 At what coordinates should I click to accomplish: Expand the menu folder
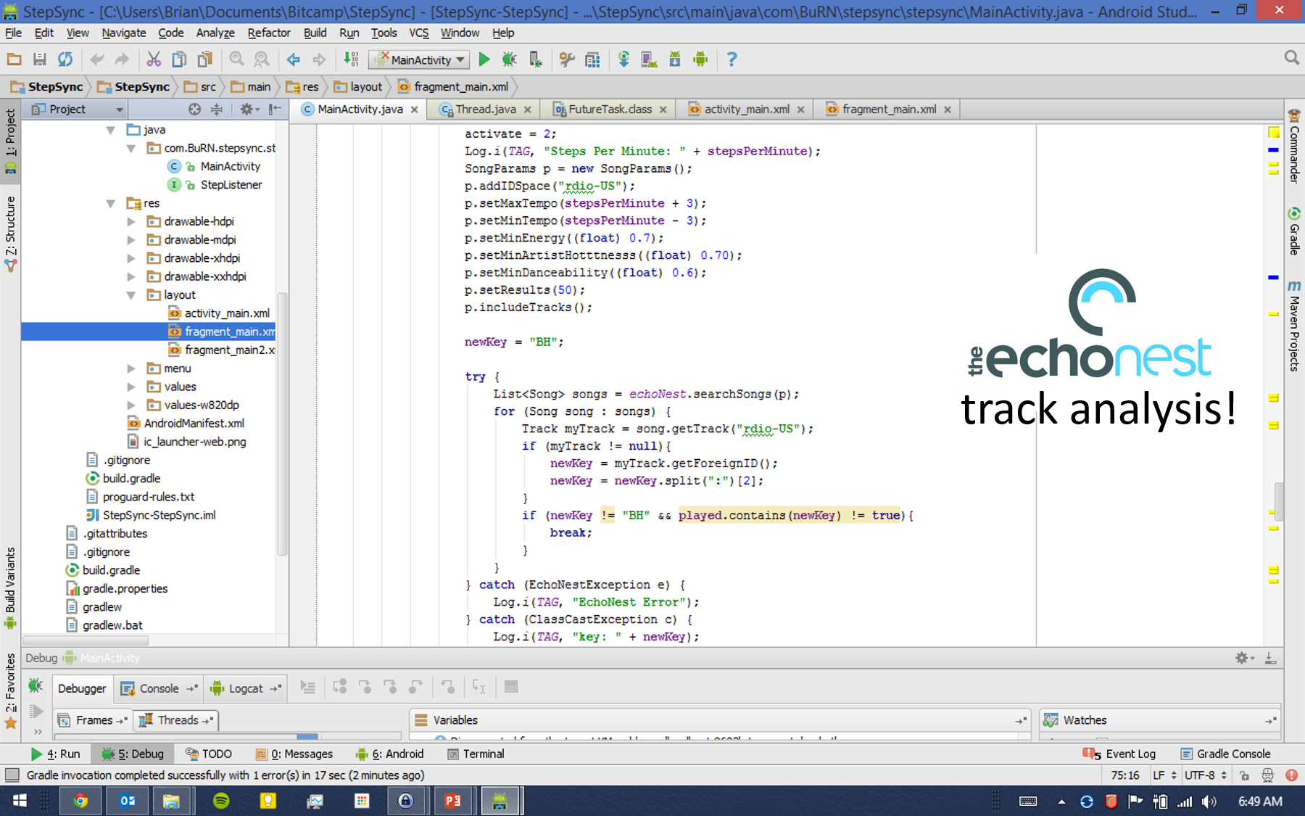[x=131, y=368]
